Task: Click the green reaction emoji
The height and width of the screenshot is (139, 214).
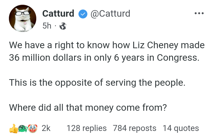Action: click(x=23, y=128)
